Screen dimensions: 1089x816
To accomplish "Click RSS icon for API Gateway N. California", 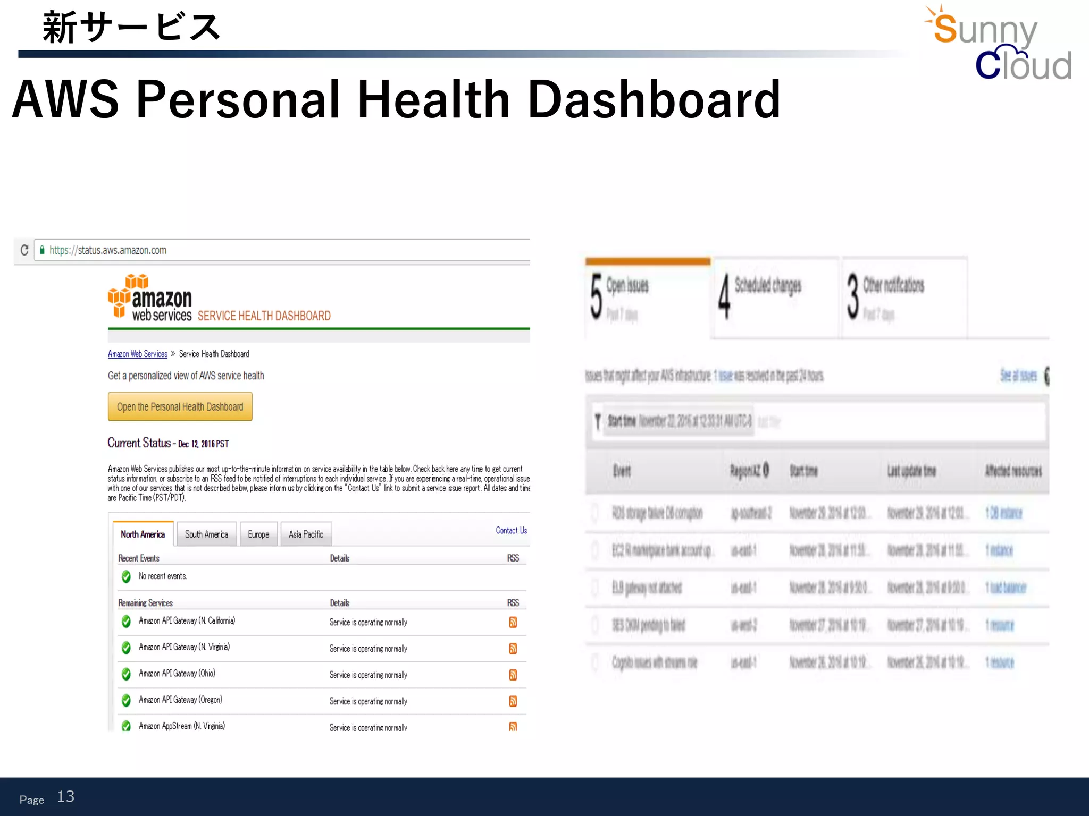I will click(x=513, y=622).
